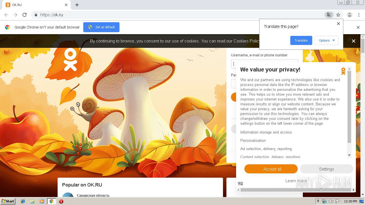365x205 pixels.
Task: Close the Translate this page popup
Action: tap(338, 24)
